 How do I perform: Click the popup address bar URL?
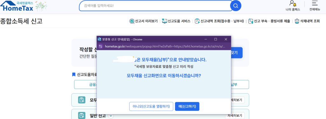165,46
